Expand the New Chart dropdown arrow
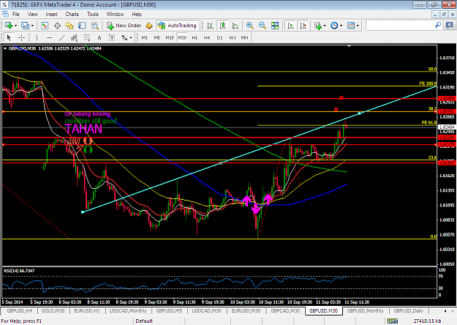Image resolution: width=457 pixels, height=325 pixels. click(x=16, y=26)
